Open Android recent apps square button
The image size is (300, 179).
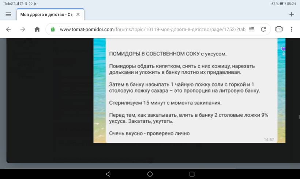coord(192,174)
